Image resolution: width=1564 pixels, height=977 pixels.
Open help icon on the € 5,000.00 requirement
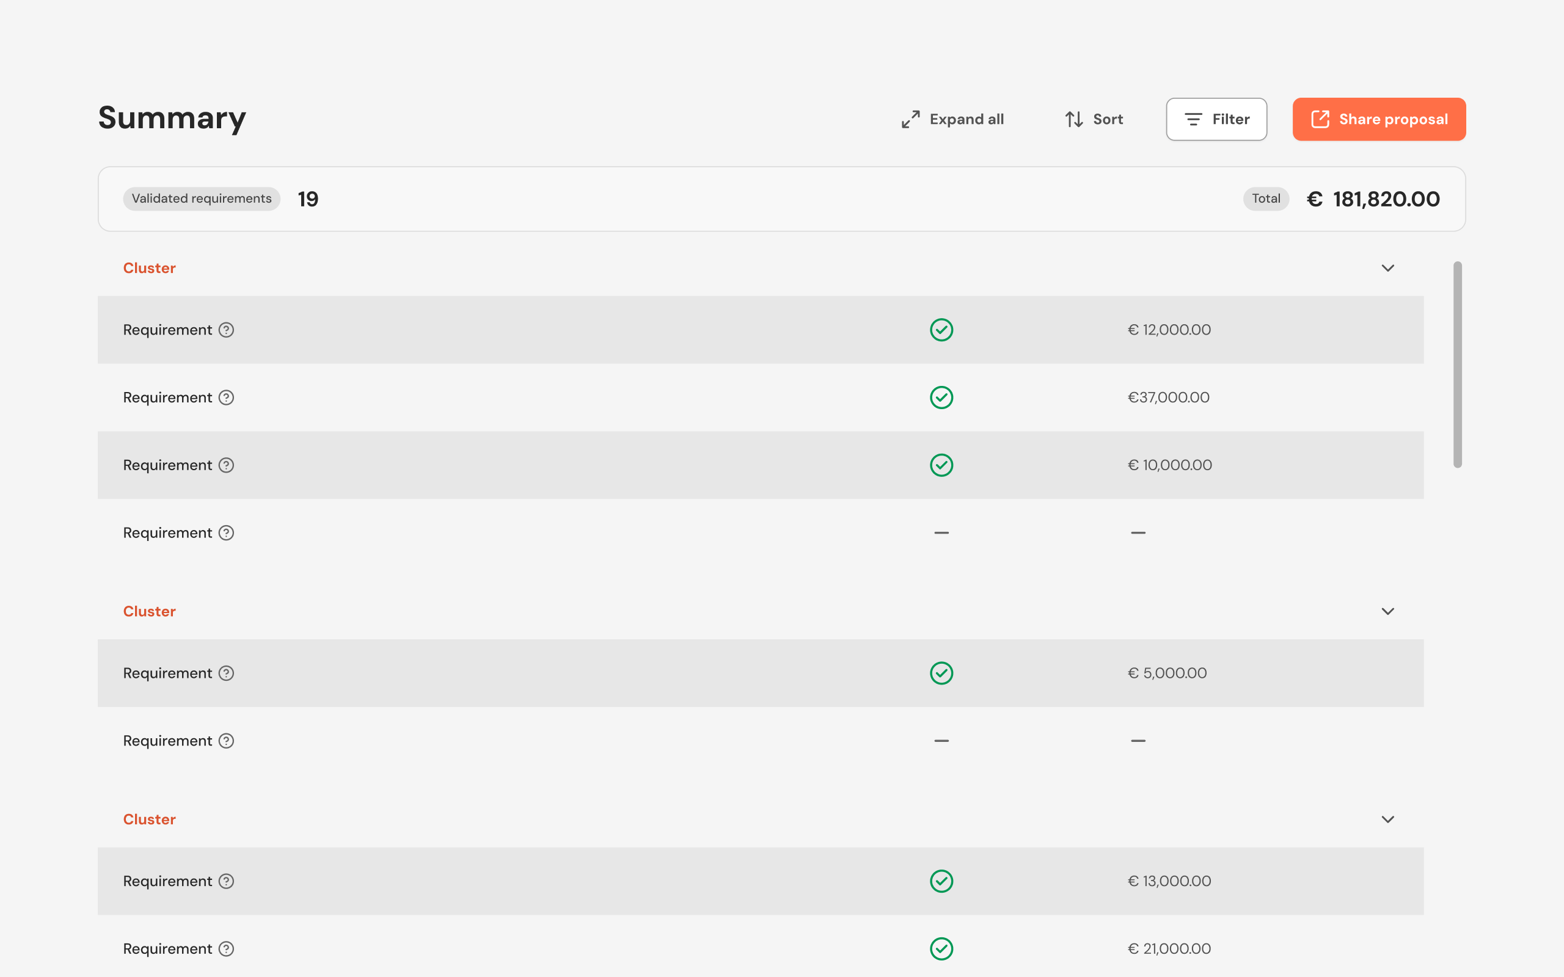pyautogui.click(x=226, y=674)
